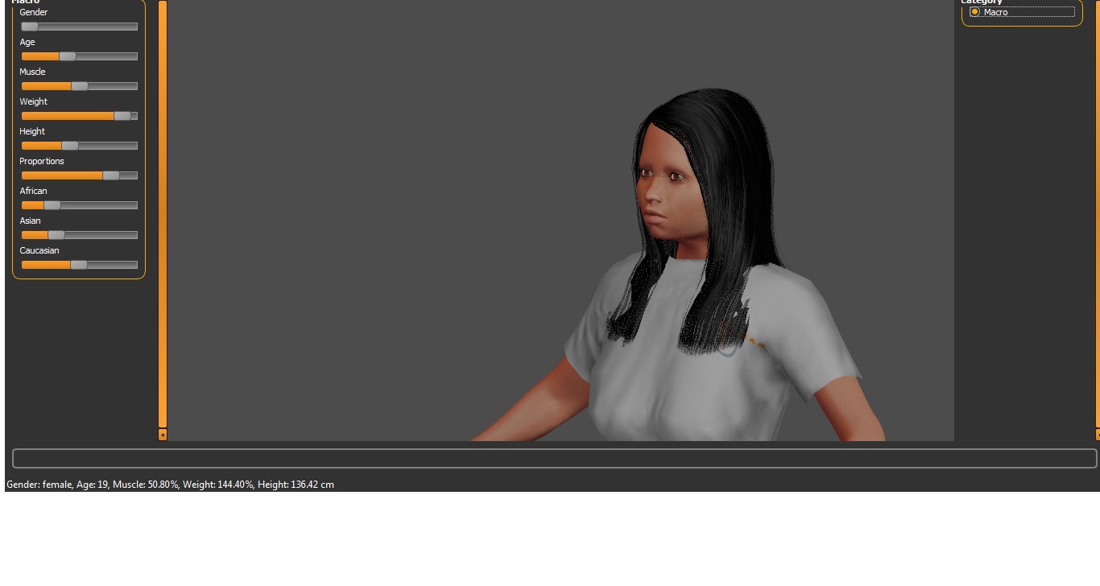Click the 'Age' slider label
Viewport: 1100px width, 586px height.
(27, 42)
